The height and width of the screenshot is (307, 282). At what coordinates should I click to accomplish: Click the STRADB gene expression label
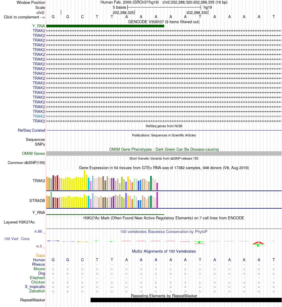pyautogui.click(x=37, y=201)
